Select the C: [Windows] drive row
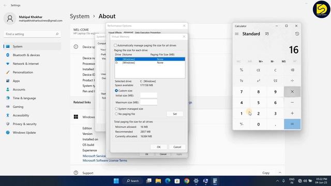The width and height of the screenshot is (331, 186). click(x=150, y=59)
